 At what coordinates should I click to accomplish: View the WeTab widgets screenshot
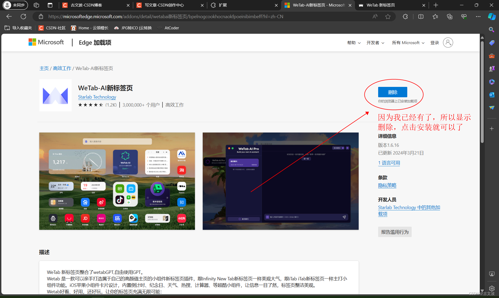[117, 181]
